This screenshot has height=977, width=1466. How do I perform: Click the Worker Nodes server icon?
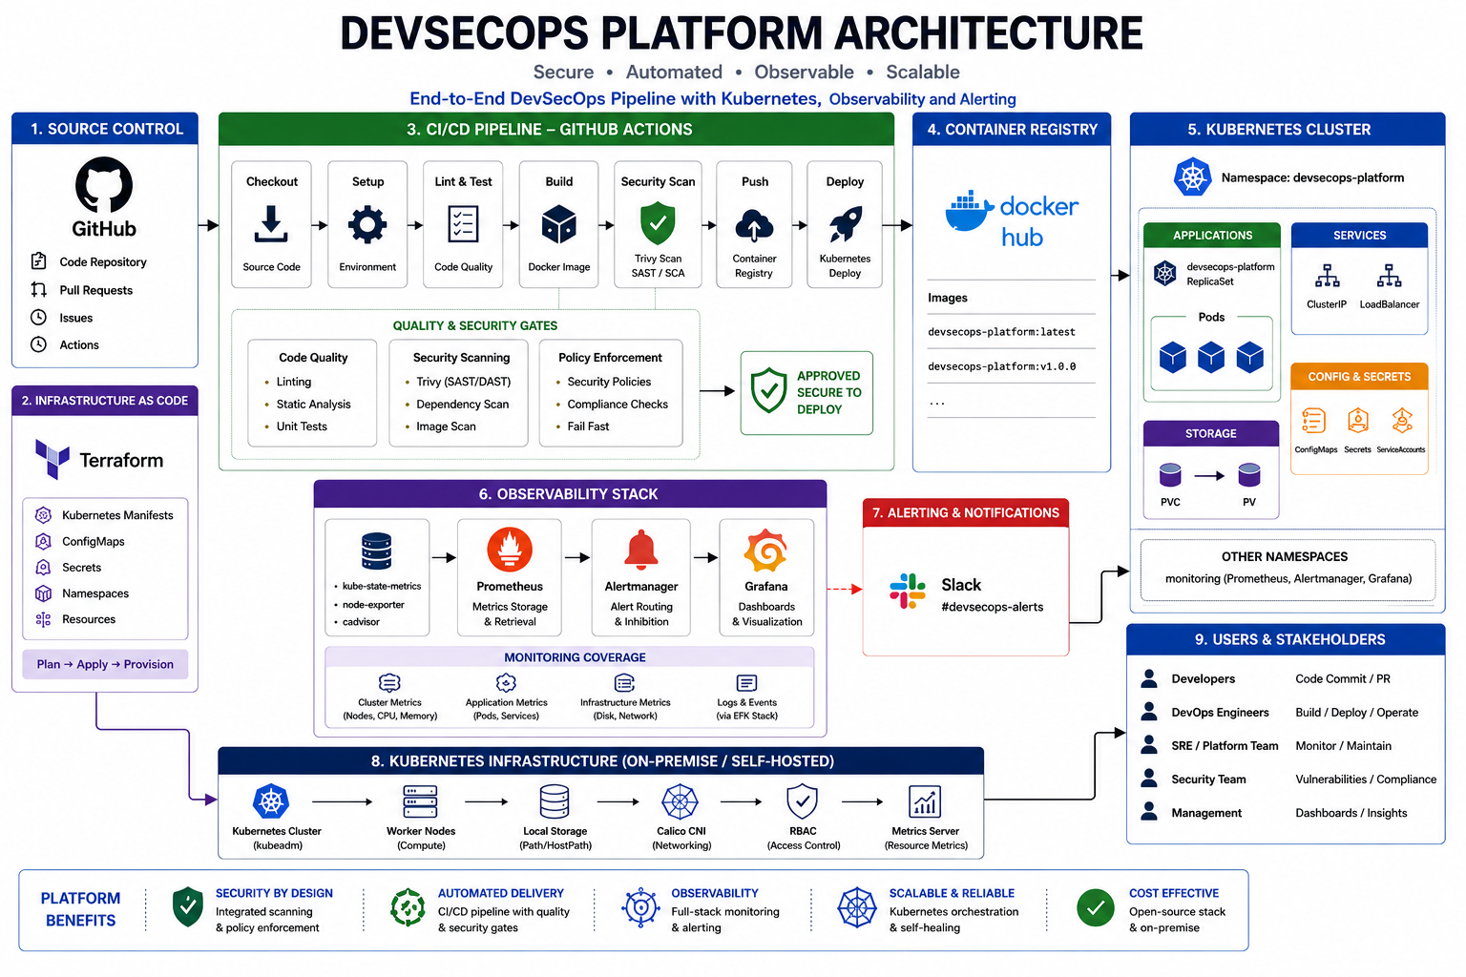pos(421,801)
